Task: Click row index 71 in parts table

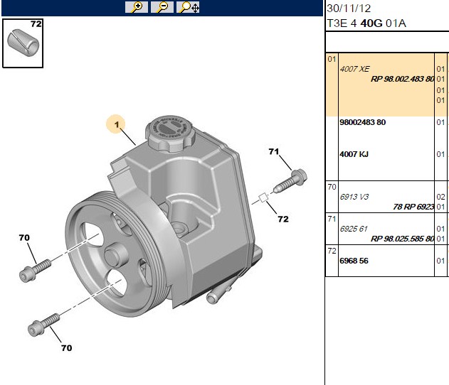Action: tap(332, 219)
